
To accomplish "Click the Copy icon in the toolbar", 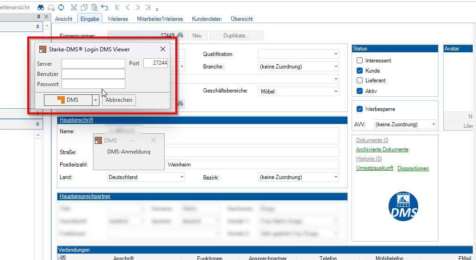I will [x=84, y=7].
